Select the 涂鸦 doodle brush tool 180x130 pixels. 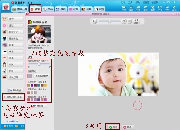(174, 9)
